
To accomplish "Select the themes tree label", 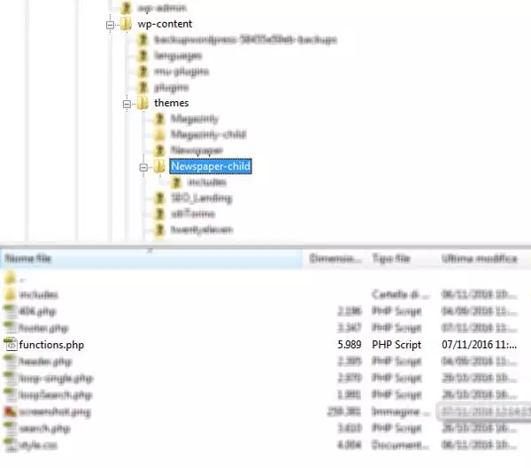I will (x=172, y=103).
